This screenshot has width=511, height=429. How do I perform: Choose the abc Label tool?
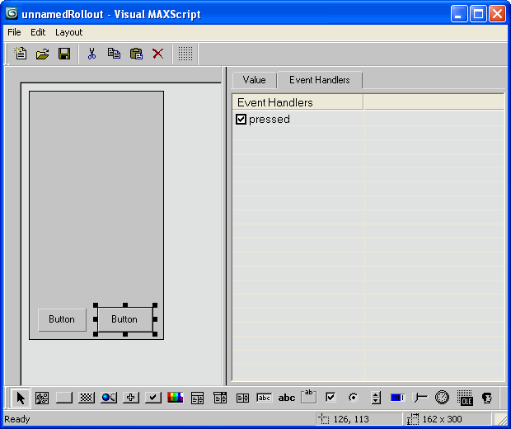click(x=287, y=398)
